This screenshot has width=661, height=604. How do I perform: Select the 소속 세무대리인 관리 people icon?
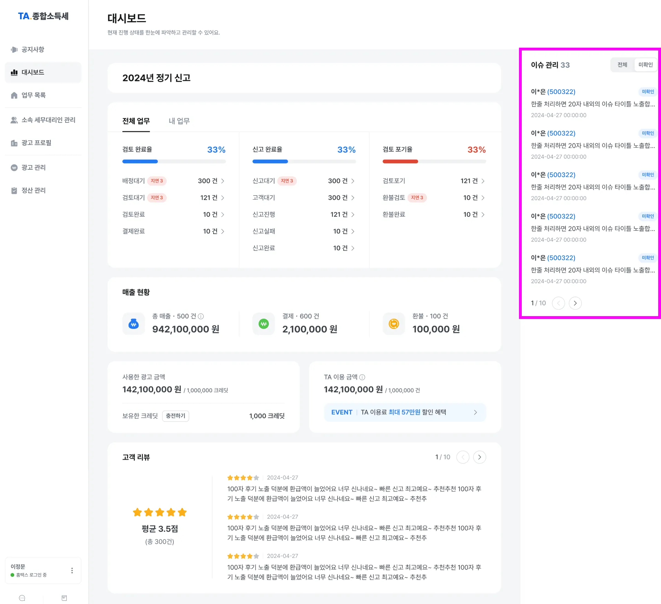click(14, 120)
